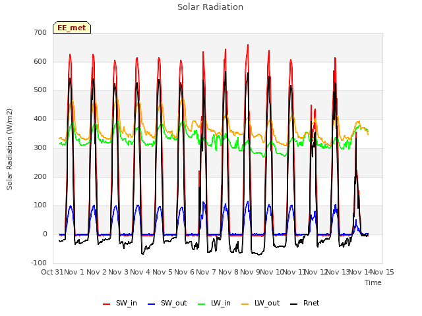Click the Nov 4 x-axis tick label
This screenshot has height=316, width=422.
[140, 272]
